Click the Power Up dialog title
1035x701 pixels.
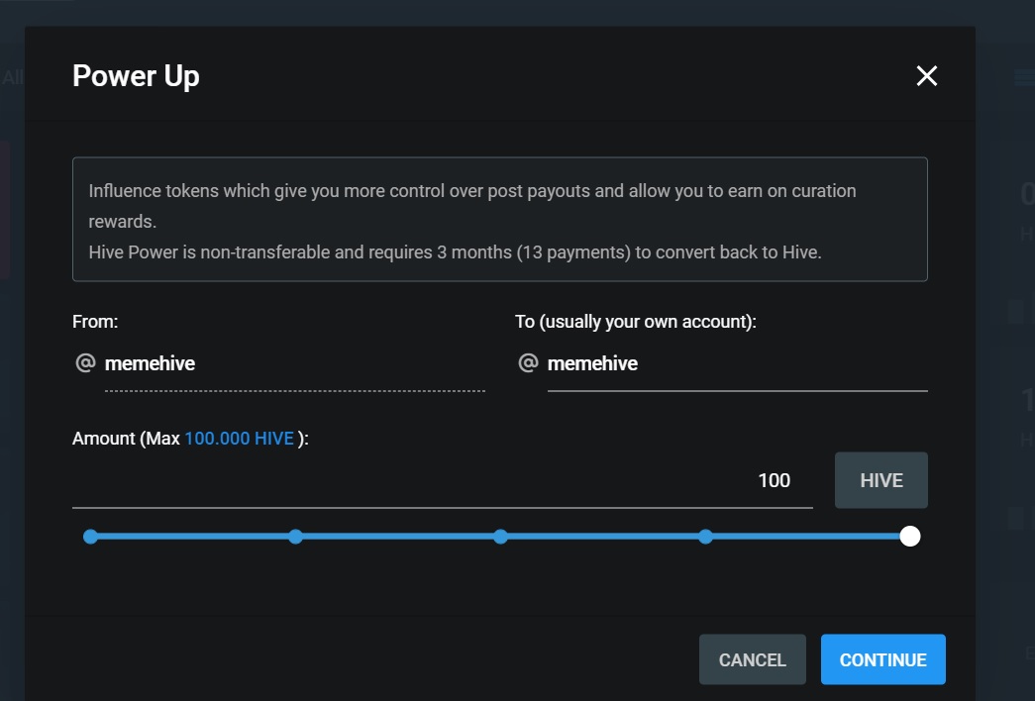(136, 76)
